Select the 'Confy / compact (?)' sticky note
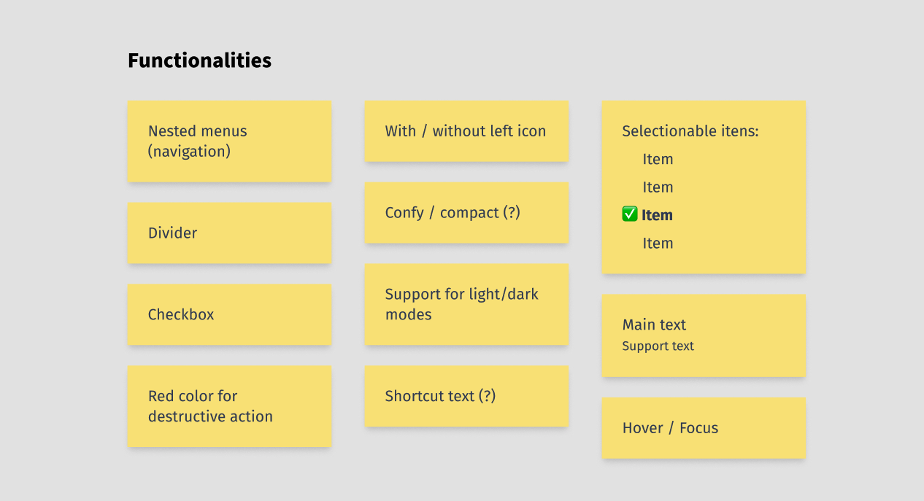 [466, 213]
